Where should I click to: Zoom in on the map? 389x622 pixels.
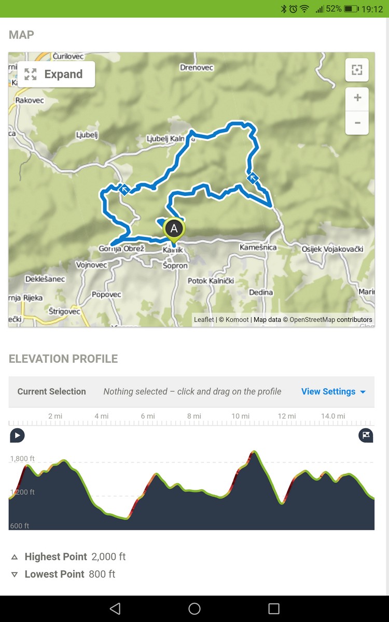[357, 98]
